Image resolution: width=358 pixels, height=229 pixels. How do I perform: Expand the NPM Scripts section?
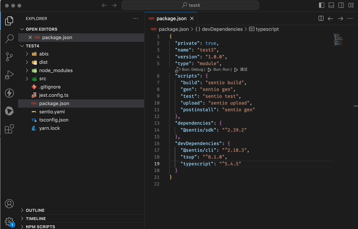pos(81,226)
